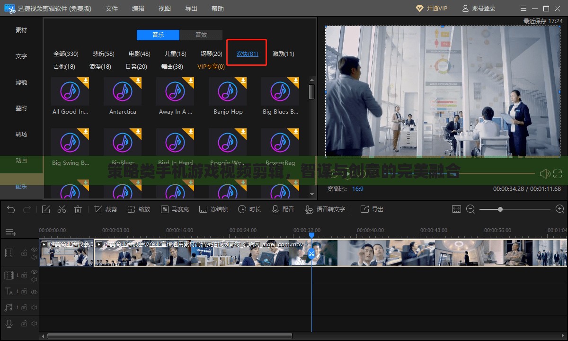568x341 pixels.
Task: Download the Big Blues B... music track
Action: click(296, 81)
